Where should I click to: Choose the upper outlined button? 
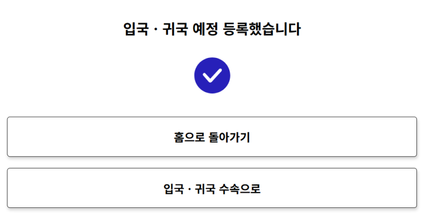pos(212,137)
